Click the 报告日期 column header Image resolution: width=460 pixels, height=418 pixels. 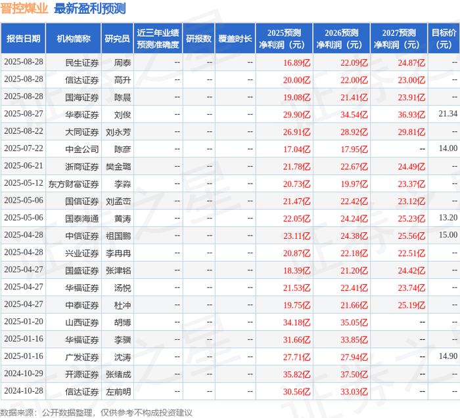[23, 39]
